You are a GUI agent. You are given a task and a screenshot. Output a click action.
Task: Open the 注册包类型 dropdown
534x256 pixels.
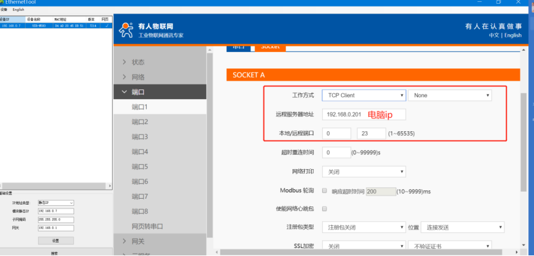click(364, 227)
